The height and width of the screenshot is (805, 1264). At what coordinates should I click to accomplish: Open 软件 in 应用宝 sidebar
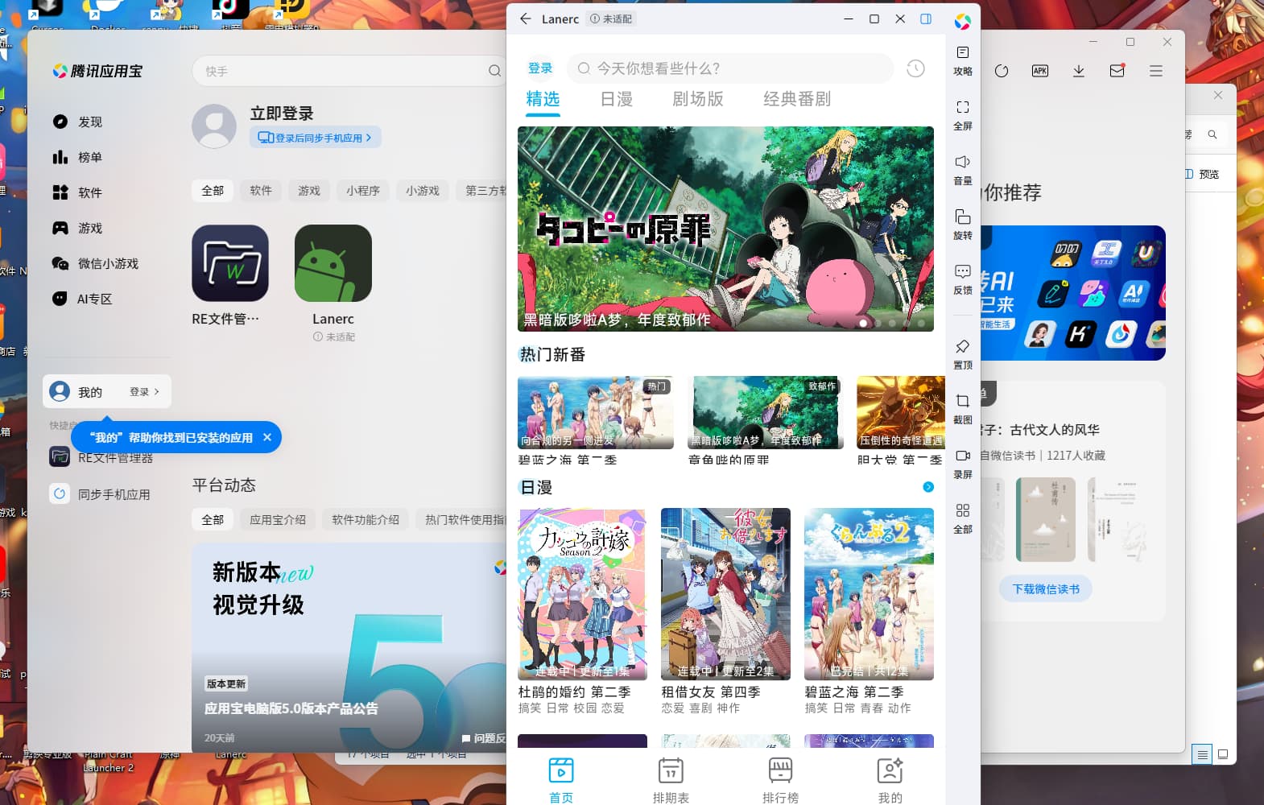[x=78, y=192]
